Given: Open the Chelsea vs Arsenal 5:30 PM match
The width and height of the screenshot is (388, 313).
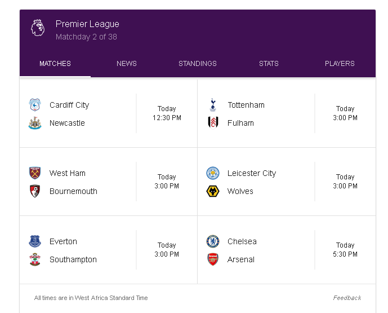Looking at the screenshot, I should [x=287, y=250].
